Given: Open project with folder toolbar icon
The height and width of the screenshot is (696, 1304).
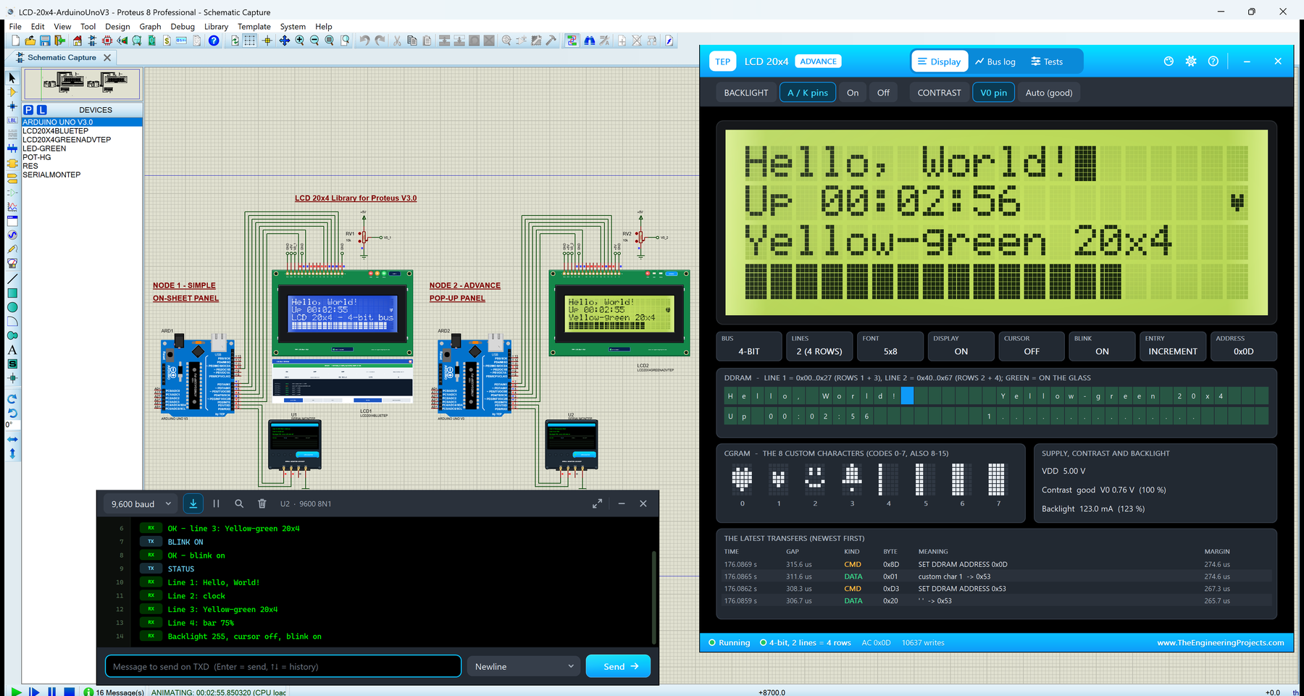Looking at the screenshot, I should (30, 41).
